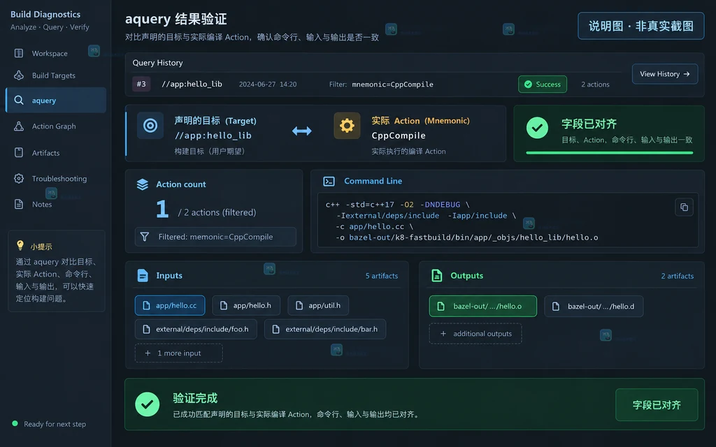
Task: Click the Action Graph icon
Action: (x=19, y=126)
